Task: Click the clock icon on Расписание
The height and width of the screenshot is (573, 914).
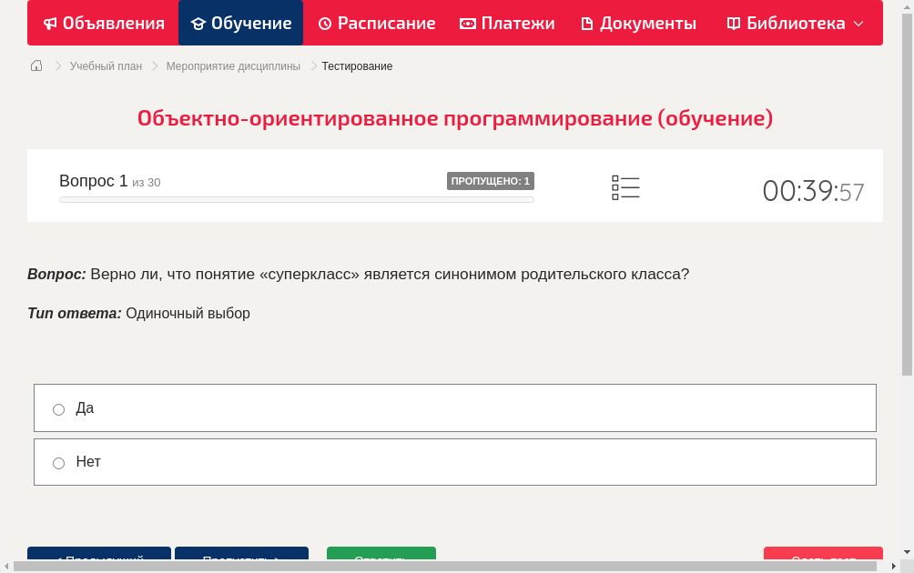Action: tap(323, 23)
